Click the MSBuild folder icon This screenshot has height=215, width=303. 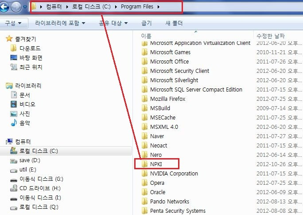(x=144, y=108)
